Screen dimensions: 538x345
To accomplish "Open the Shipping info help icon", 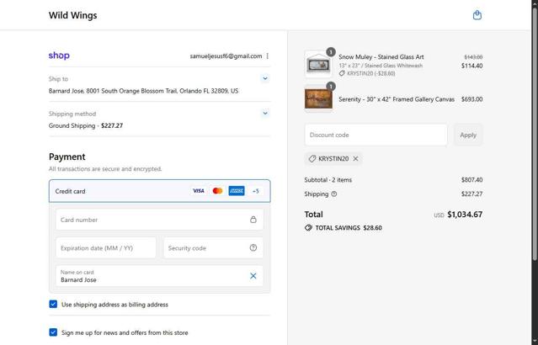I will (334, 194).
